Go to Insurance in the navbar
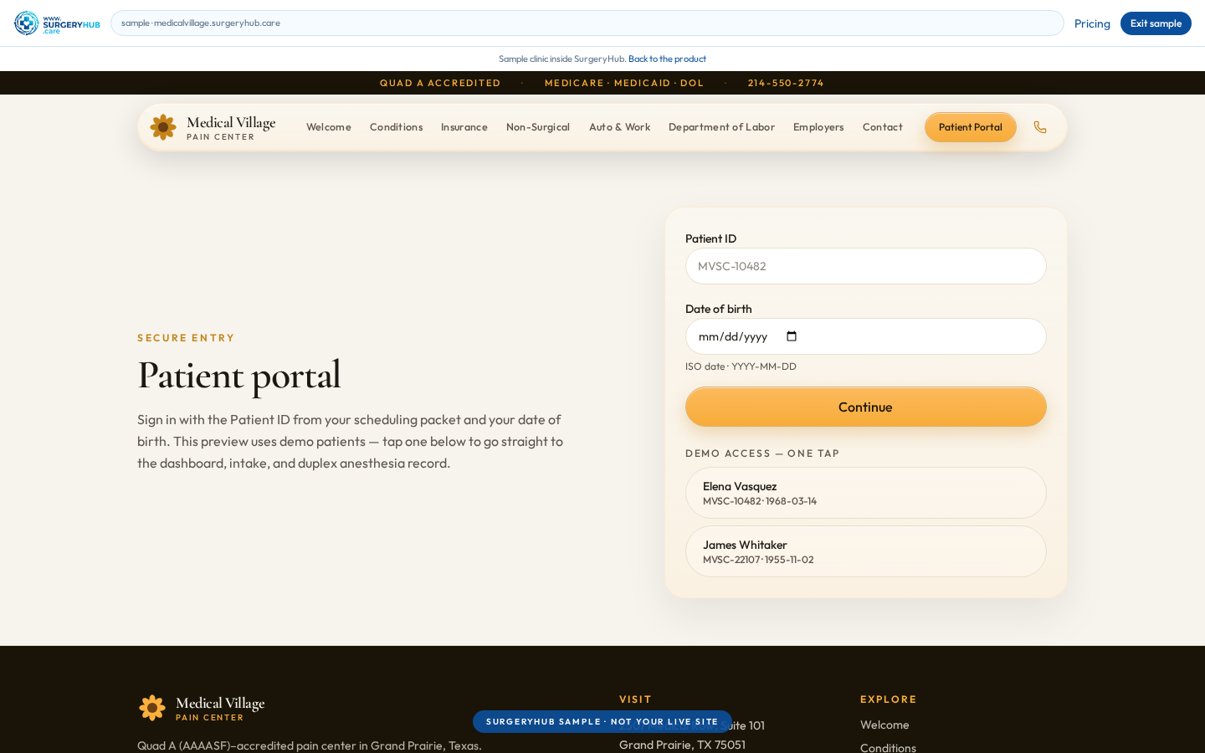Screen dimensions: 1205x753 (x=464, y=127)
